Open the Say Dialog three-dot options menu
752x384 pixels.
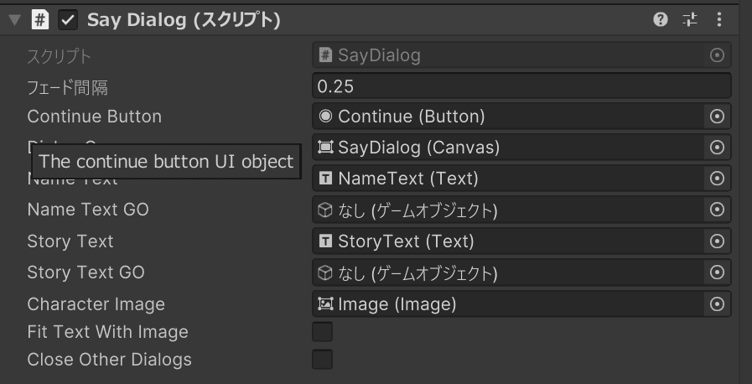point(719,19)
